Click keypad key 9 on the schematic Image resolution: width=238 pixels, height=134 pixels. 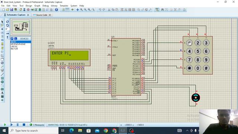pyautogui.click(x=206, y=60)
